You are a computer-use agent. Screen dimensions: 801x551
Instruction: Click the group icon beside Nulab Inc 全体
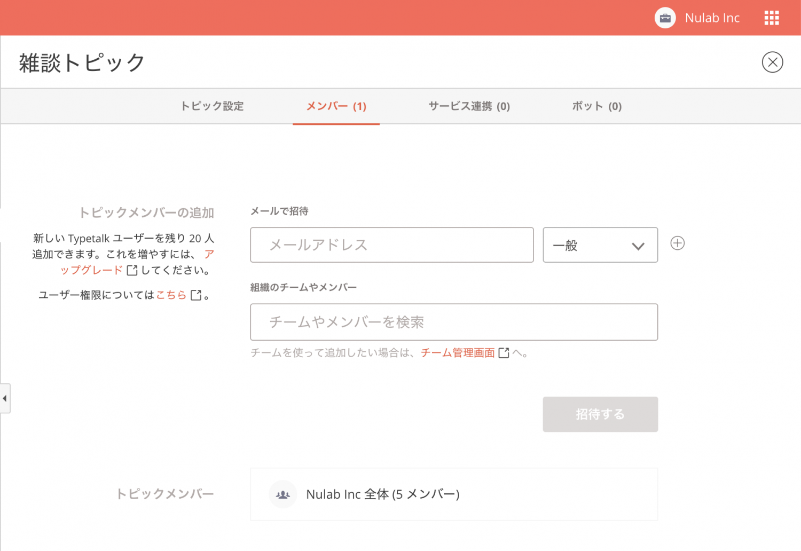(282, 494)
